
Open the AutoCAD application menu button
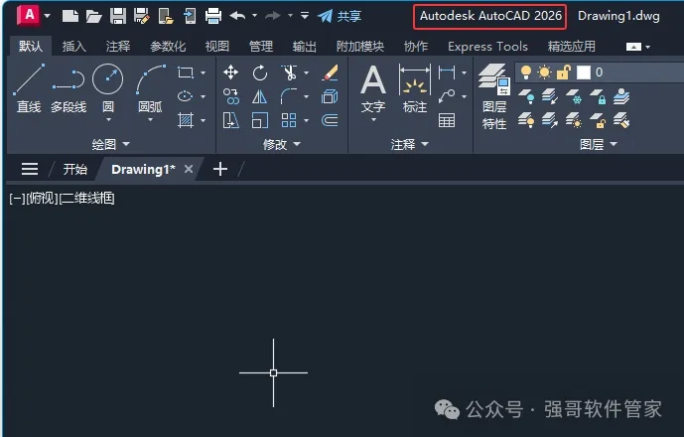click(x=29, y=16)
